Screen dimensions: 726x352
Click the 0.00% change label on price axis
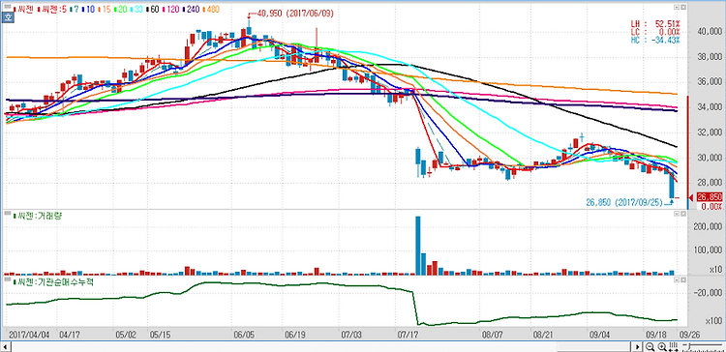(712, 206)
